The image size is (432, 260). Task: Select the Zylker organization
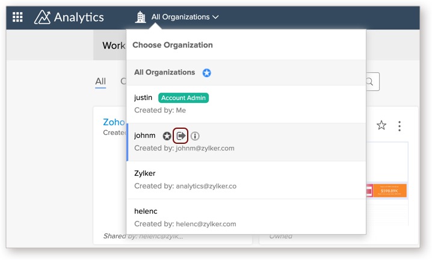point(246,180)
